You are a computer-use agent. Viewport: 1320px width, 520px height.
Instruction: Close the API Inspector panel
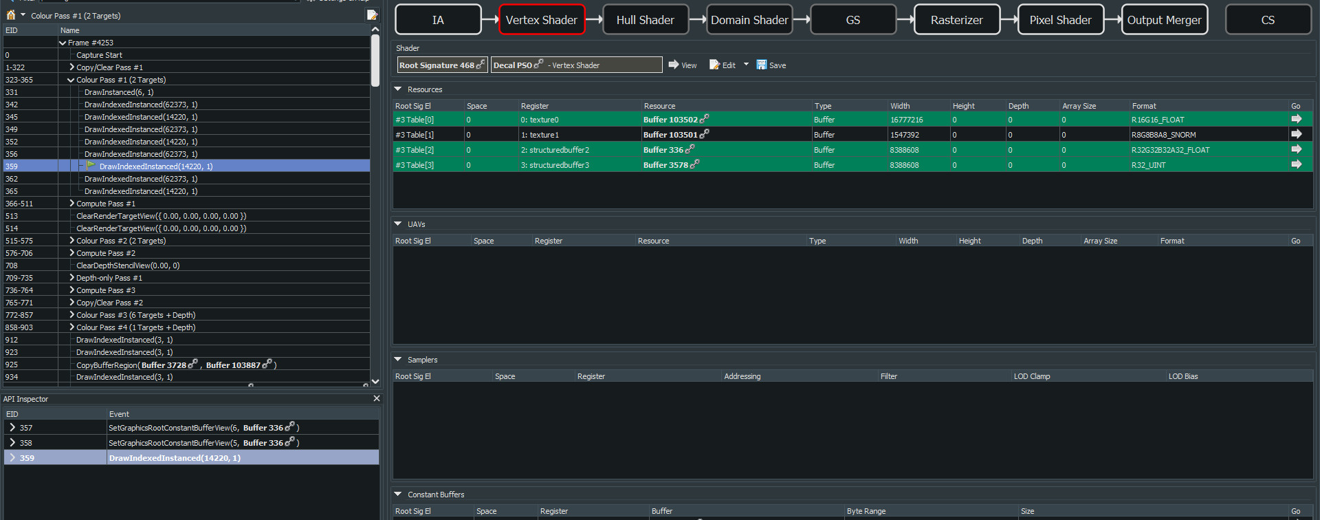point(376,399)
